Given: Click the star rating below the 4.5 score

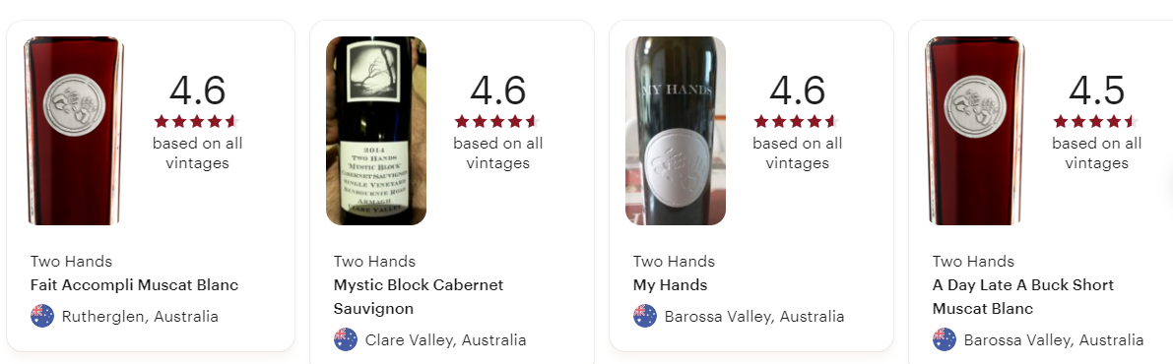Looking at the screenshot, I should (x=1096, y=121).
